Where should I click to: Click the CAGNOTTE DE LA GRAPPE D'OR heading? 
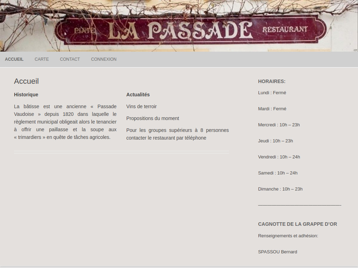point(298,224)
